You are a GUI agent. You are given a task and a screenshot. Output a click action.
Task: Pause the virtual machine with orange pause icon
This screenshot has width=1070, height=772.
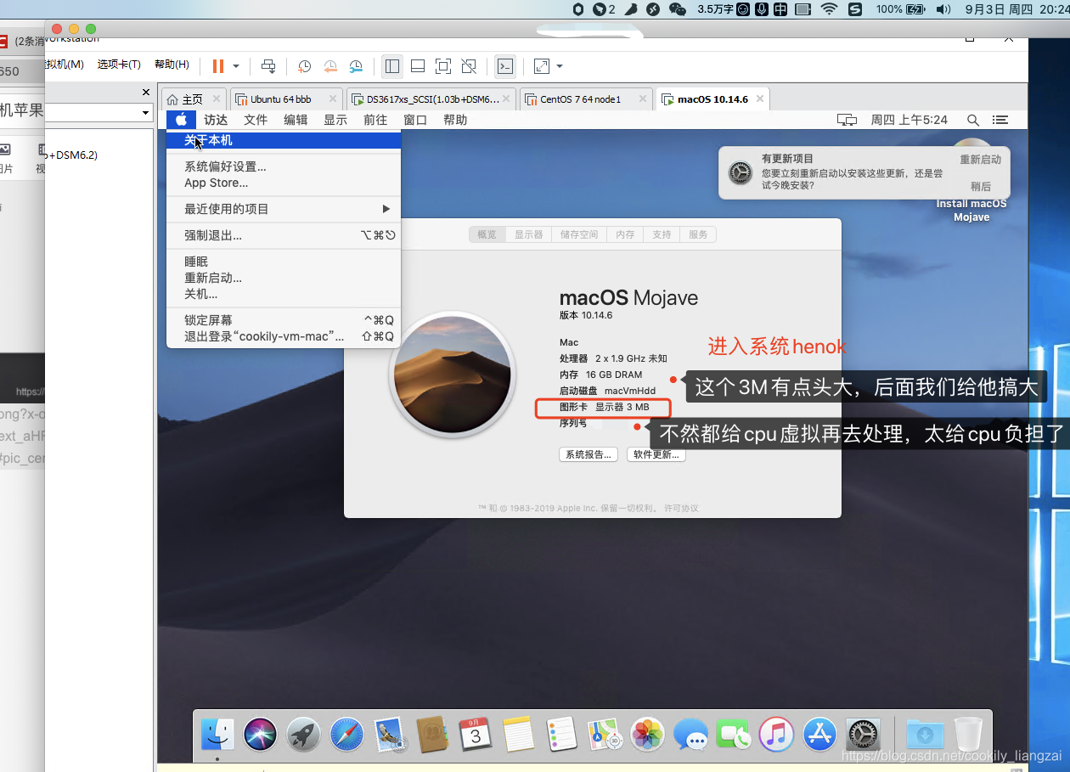click(x=218, y=65)
